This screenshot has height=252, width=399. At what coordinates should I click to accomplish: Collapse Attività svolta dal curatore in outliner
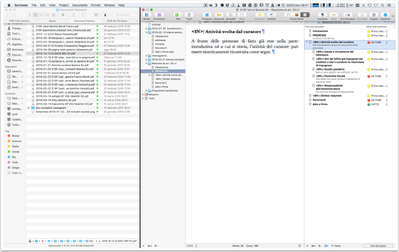307,42
